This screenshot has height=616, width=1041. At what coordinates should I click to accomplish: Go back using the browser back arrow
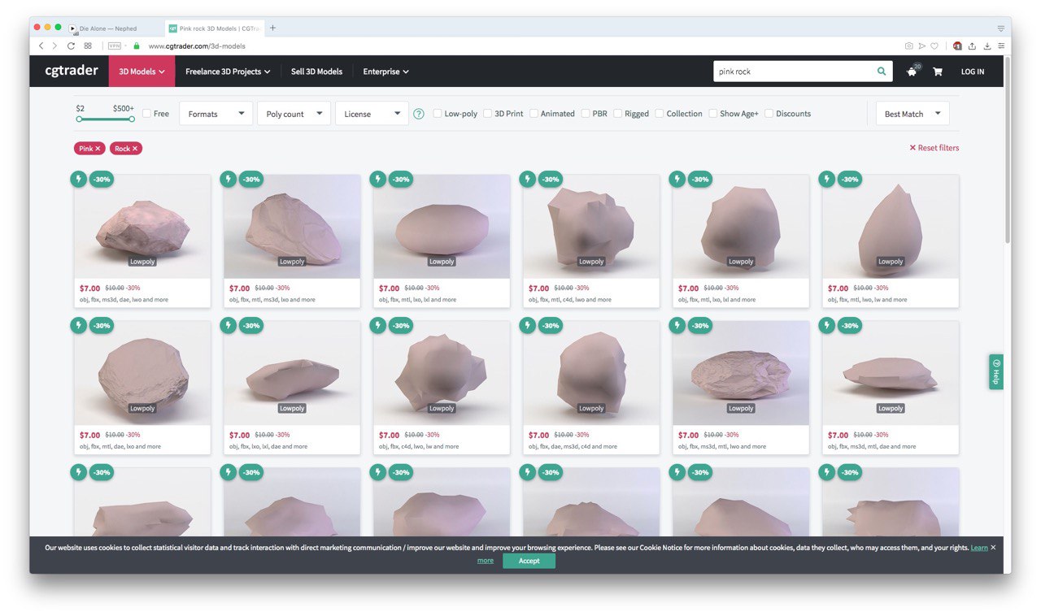(x=41, y=46)
